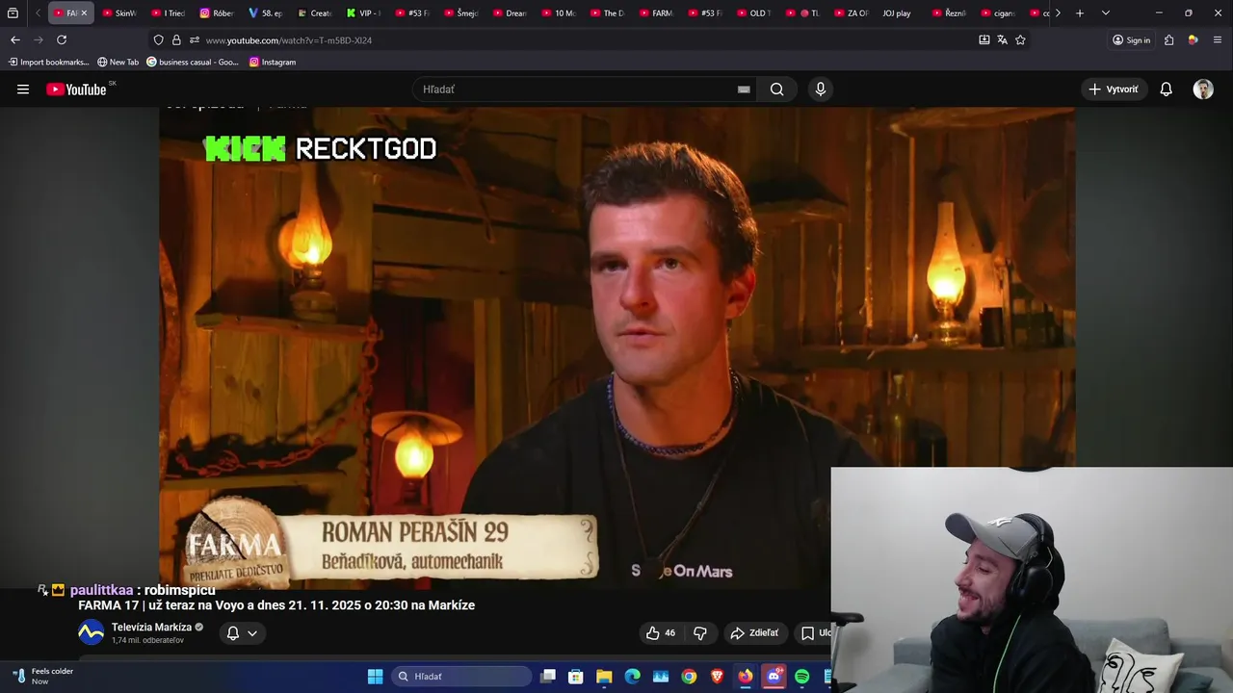
Task: Switch to the Šmejd browser tab
Action: point(460,13)
